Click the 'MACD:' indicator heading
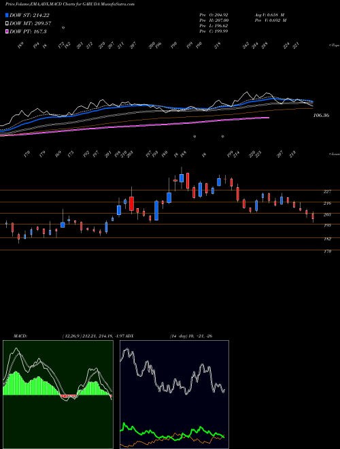This screenshot has width=340, height=449. tap(20, 336)
